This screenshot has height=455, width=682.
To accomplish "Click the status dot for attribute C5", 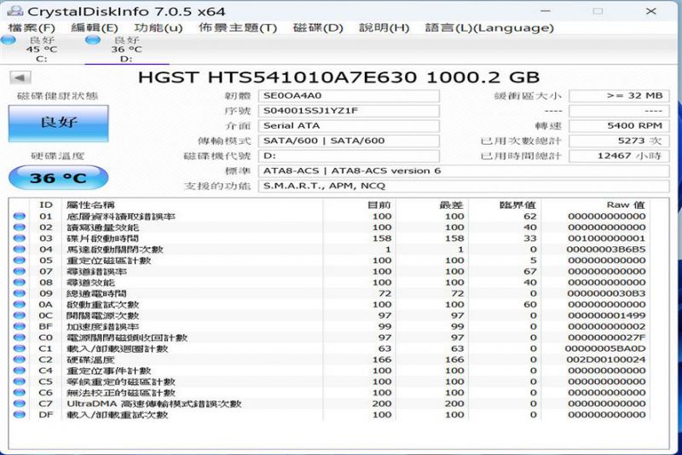I will (19, 382).
